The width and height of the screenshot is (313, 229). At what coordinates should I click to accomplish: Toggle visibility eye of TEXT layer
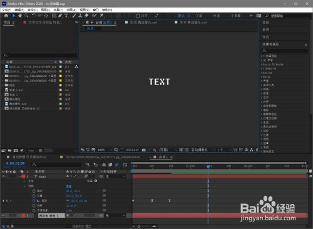[x=3, y=176]
